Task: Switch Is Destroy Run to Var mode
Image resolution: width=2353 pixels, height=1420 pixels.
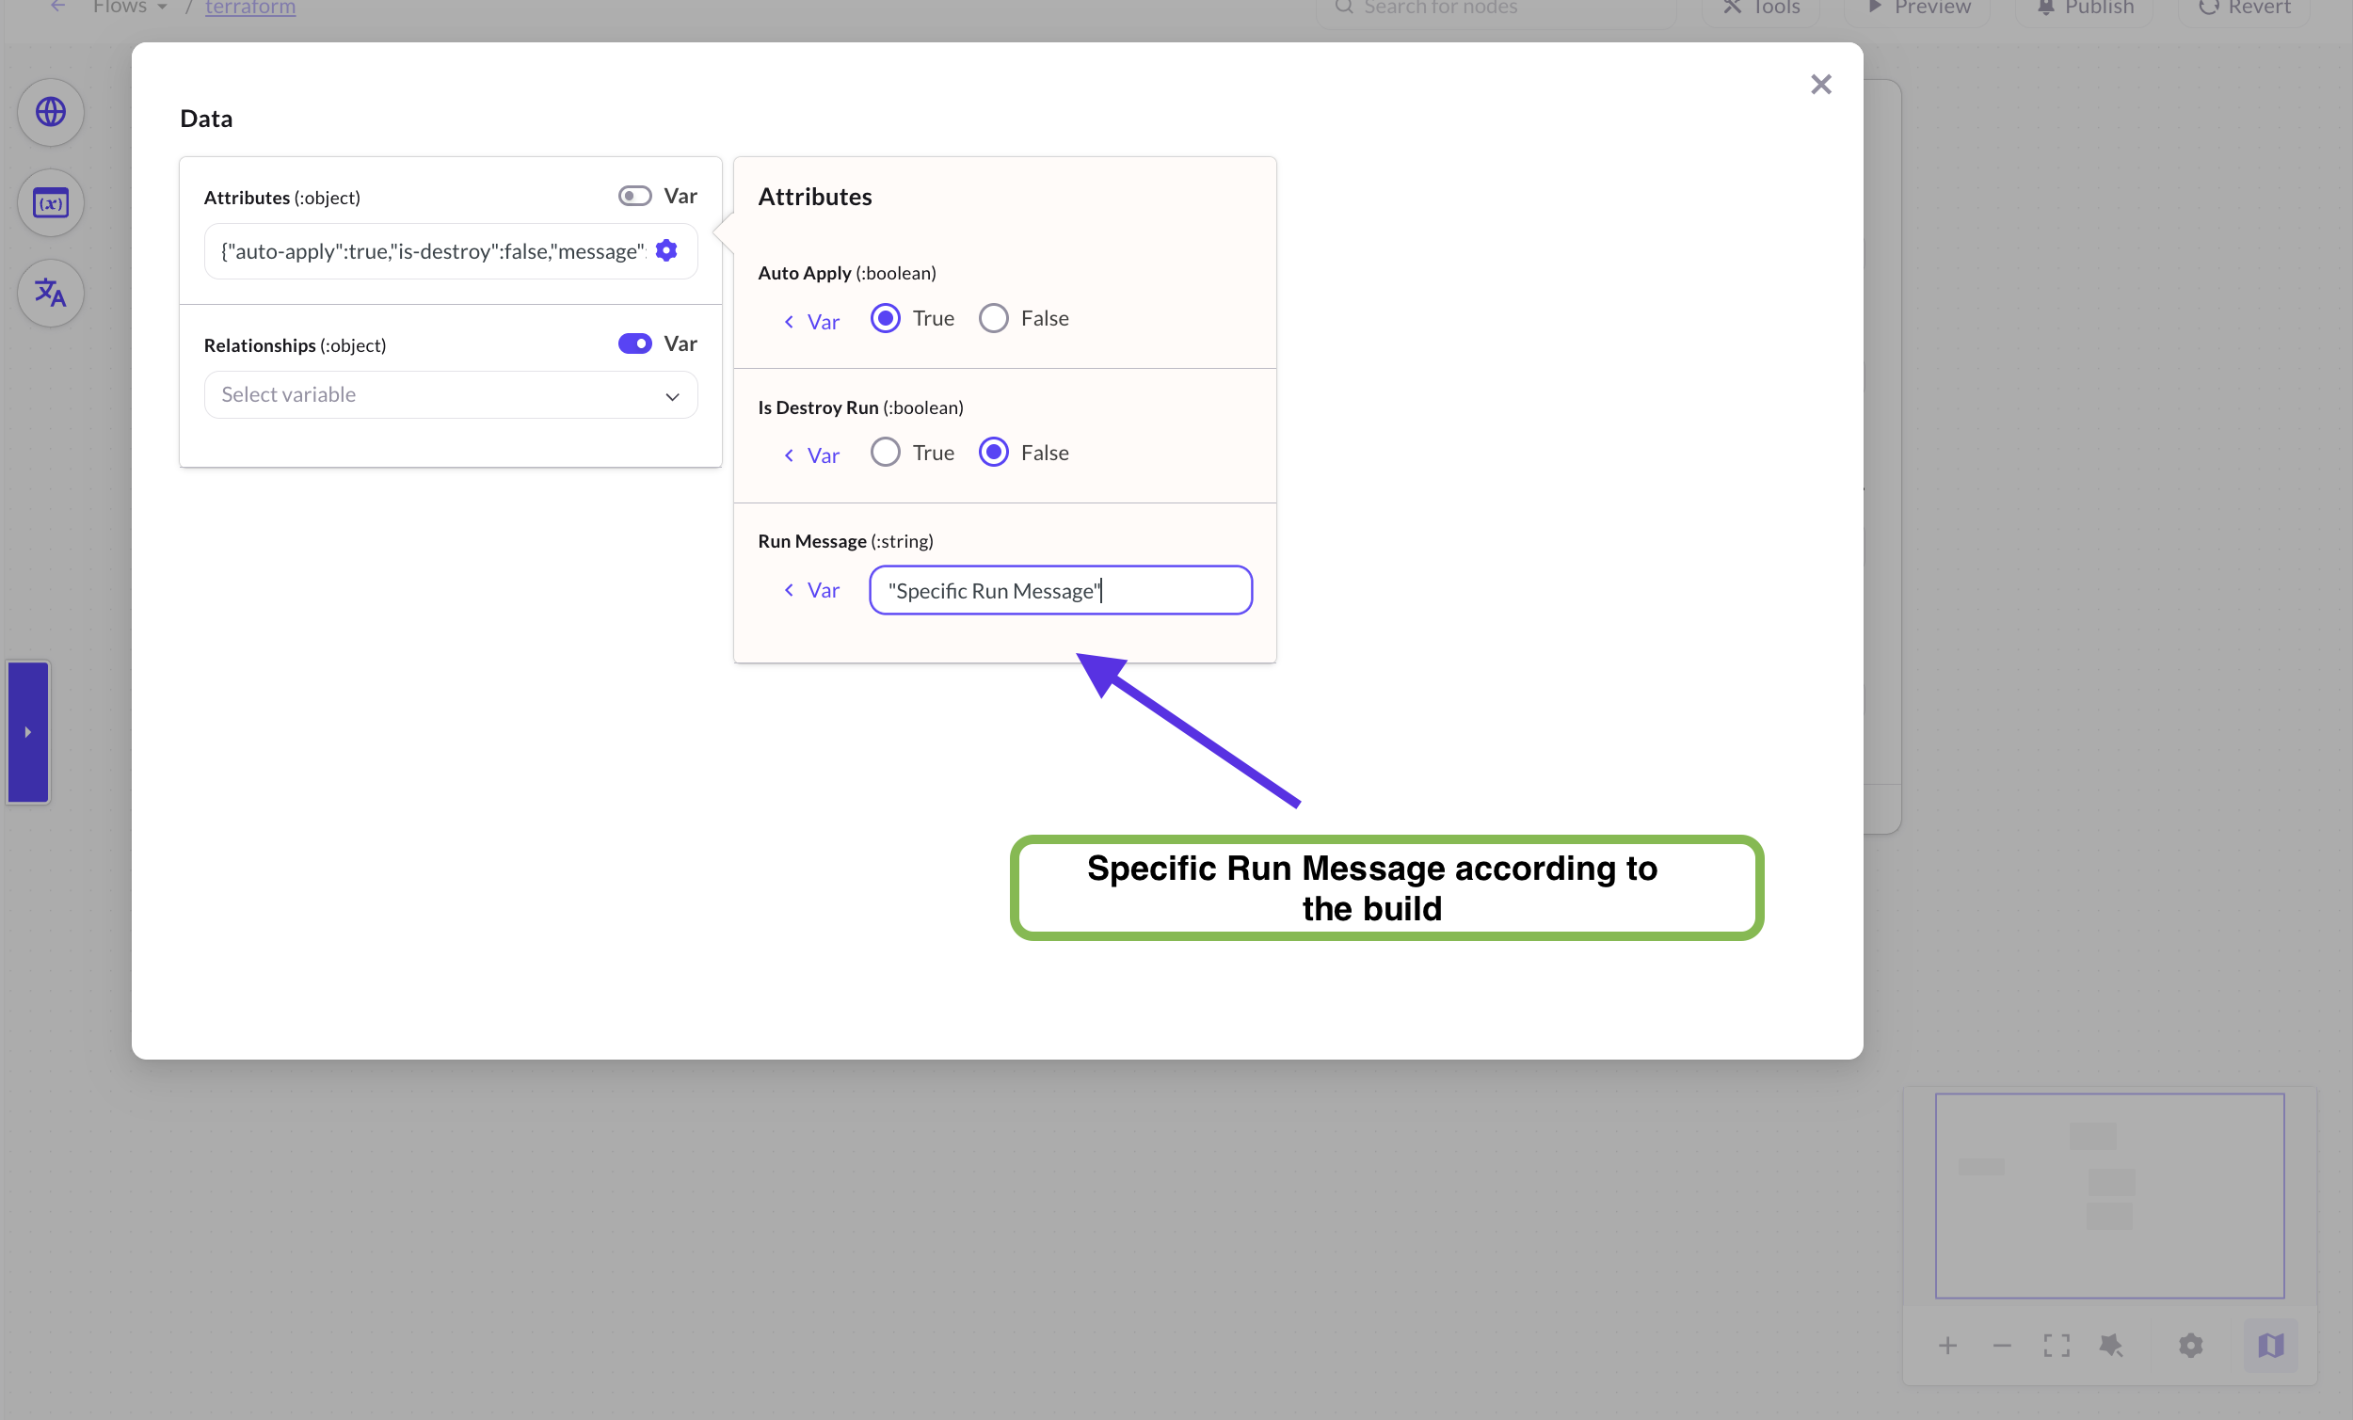Action: (811, 455)
